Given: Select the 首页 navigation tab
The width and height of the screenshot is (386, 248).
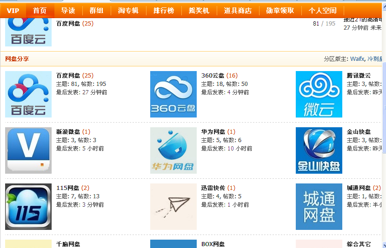Looking at the screenshot, I should click(40, 11).
